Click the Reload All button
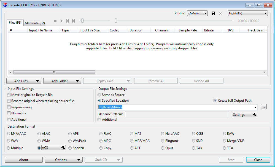This screenshot has height=167, width=275. (201, 81)
